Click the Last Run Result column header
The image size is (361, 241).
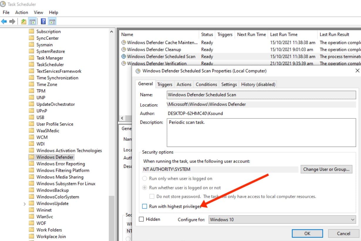click(339, 34)
